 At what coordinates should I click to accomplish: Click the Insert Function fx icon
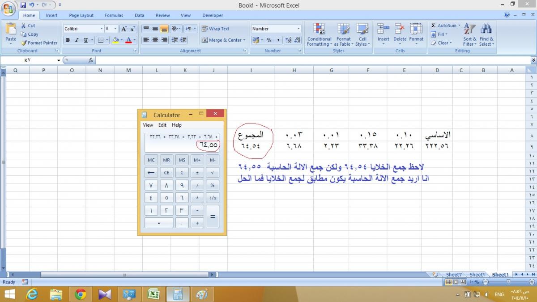click(91, 60)
